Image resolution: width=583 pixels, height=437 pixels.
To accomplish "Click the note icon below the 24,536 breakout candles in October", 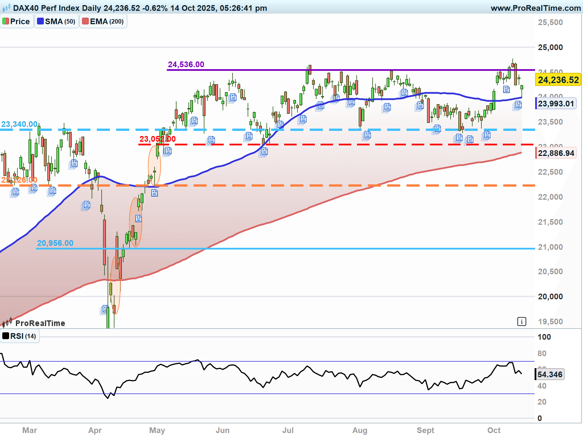I will tap(506, 90).
